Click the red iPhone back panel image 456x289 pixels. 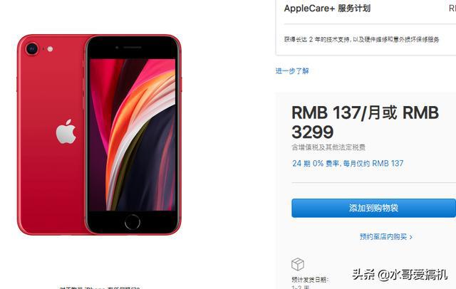(52, 134)
